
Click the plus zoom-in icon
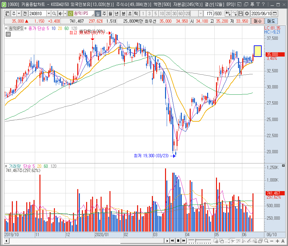click(x=277, y=241)
